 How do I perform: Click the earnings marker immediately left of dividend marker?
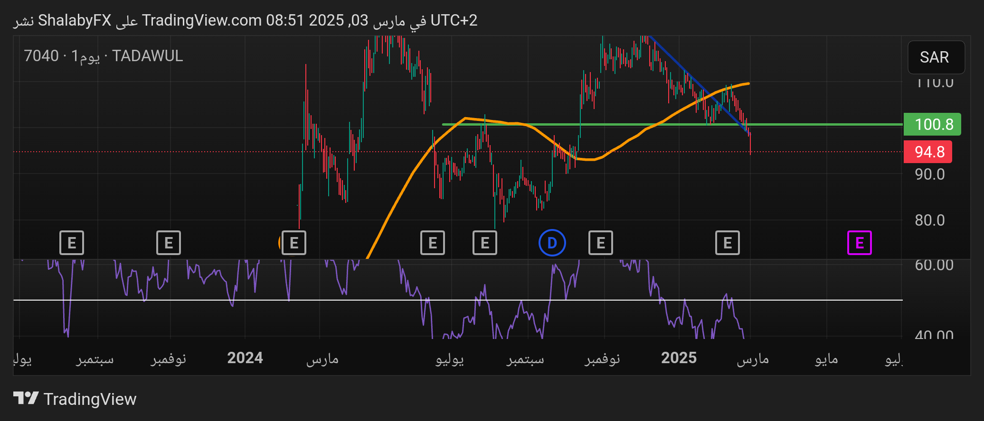pyautogui.click(x=485, y=243)
